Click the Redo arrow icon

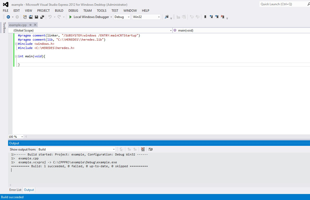(59, 17)
